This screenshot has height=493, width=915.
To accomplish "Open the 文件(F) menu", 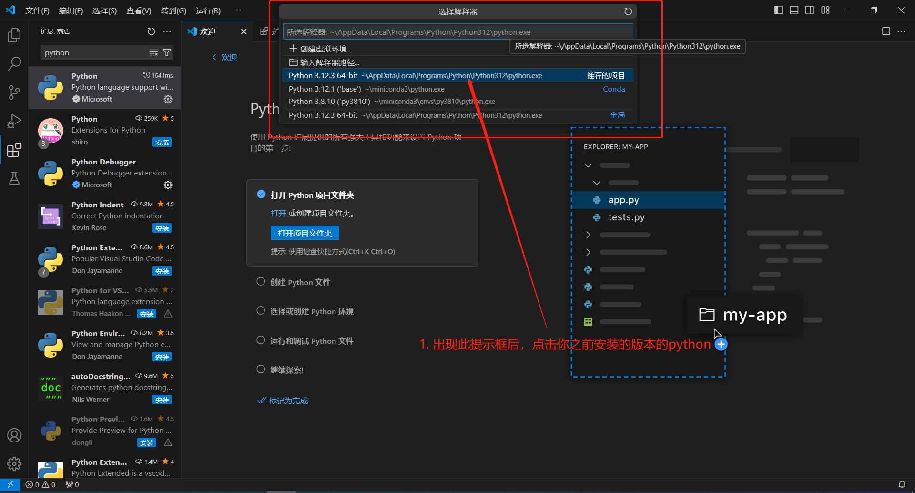I will click(37, 10).
